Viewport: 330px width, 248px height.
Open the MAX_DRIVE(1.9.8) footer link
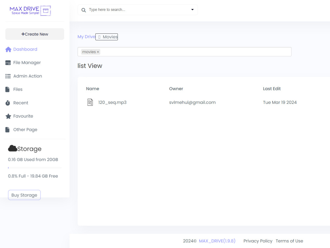click(x=217, y=241)
